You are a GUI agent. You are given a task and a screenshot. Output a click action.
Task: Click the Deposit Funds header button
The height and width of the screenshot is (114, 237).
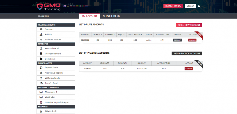point(173,6)
